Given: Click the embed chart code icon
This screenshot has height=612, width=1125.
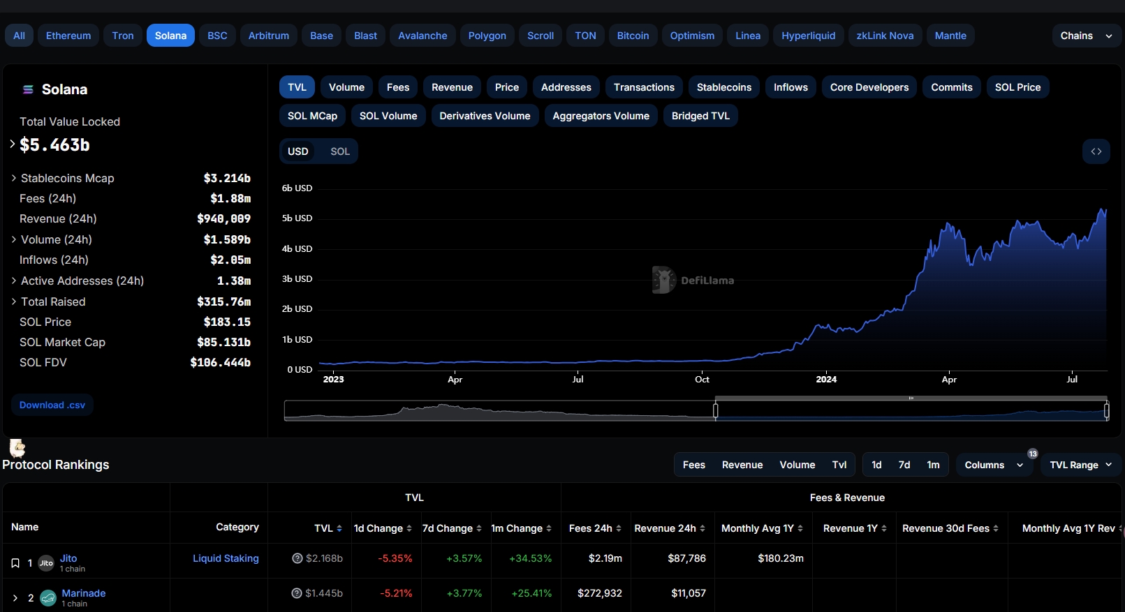Looking at the screenshot, I should [1096, 151].
